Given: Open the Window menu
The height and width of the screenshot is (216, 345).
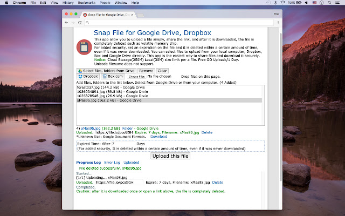Looking at the screenshot, I should point(121,3).
